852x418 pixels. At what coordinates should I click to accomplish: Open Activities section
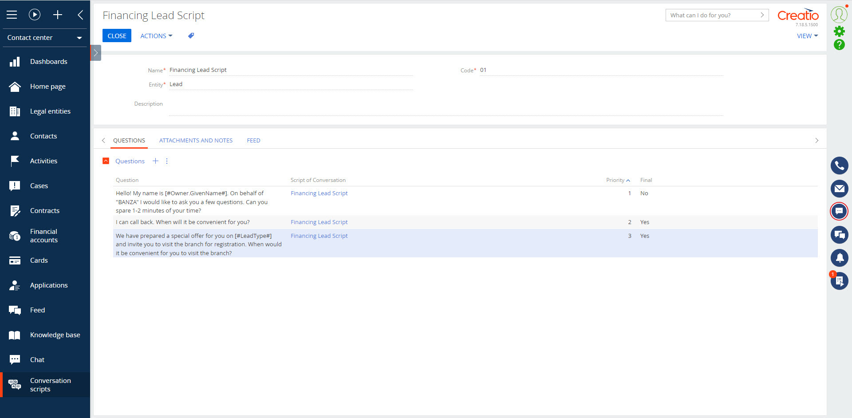(x=45, y=161)
